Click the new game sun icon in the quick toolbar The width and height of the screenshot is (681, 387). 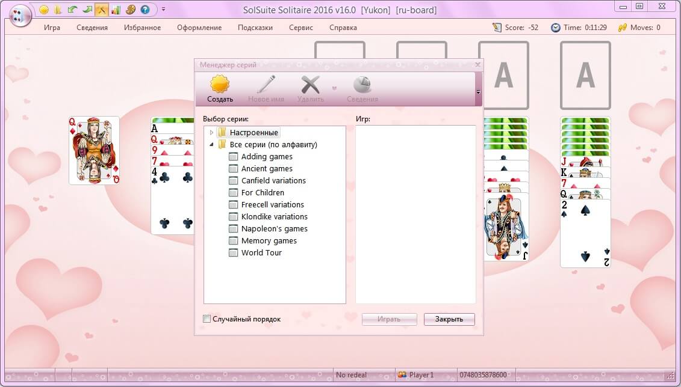pos(44,10)
